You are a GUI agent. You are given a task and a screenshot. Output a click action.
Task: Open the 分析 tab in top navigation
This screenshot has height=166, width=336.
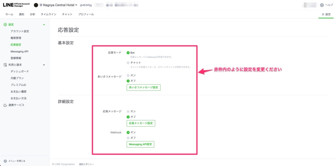pyautogui.click(x=32, y=14)
